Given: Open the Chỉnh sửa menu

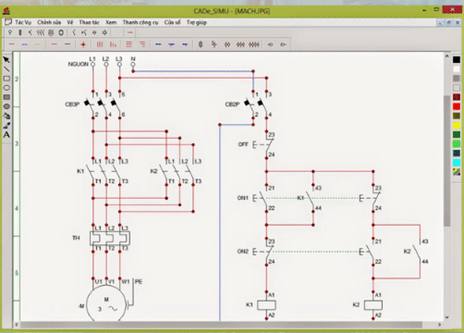Looking at the screenshot, I should (x=49, y=23).
